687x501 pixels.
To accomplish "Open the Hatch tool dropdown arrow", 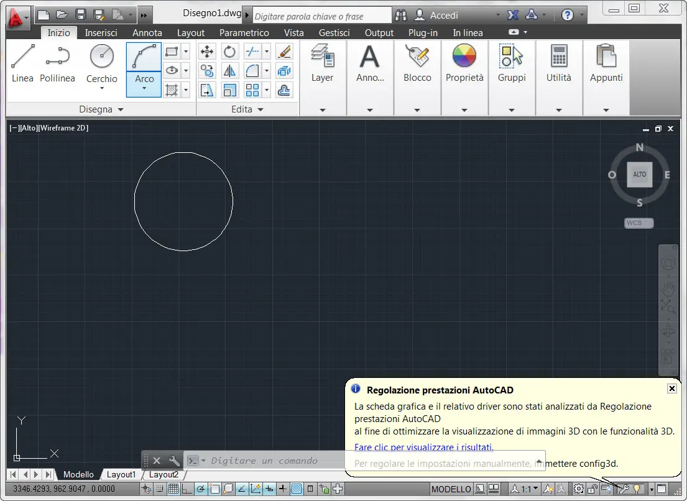I will pyautogui.click(x=186, y=90).
